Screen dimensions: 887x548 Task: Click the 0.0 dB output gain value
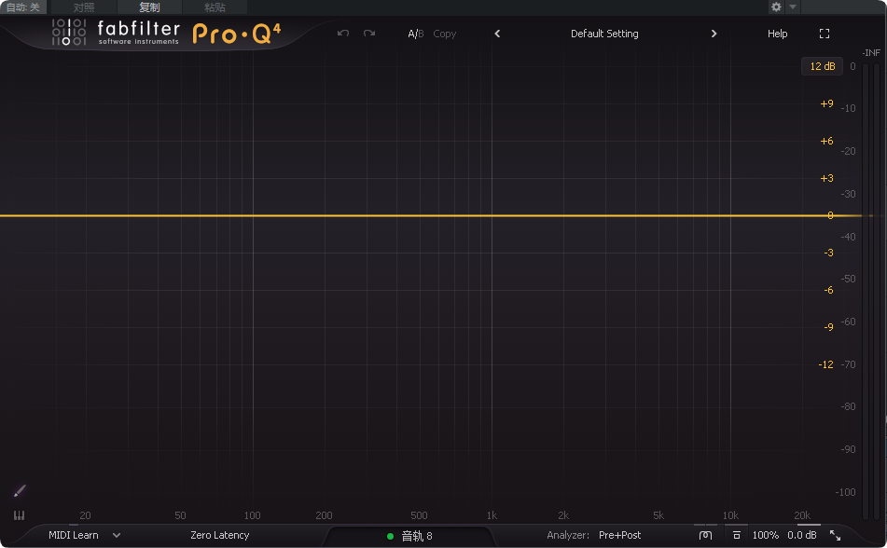pyautogui.click(x=801, y=535)
